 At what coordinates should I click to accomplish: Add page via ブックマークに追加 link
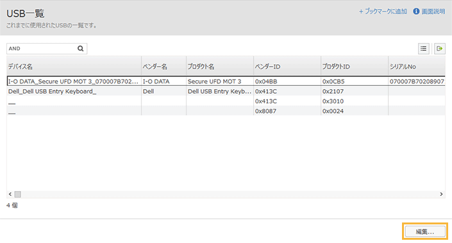point(383,12)
